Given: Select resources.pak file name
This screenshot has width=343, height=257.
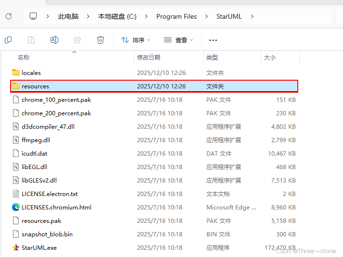Looking at the screenshot, I should [x=41, y=221].
